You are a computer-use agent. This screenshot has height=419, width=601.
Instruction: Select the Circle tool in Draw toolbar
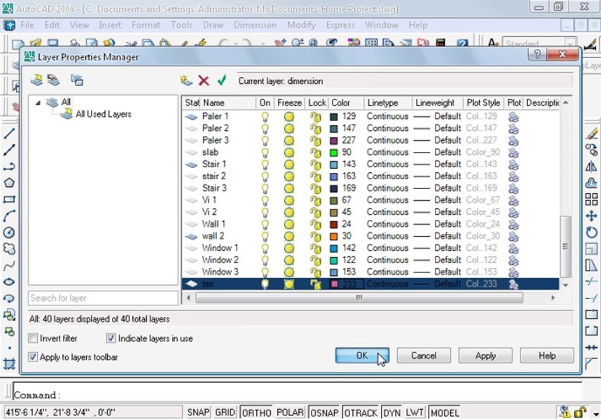9,232
